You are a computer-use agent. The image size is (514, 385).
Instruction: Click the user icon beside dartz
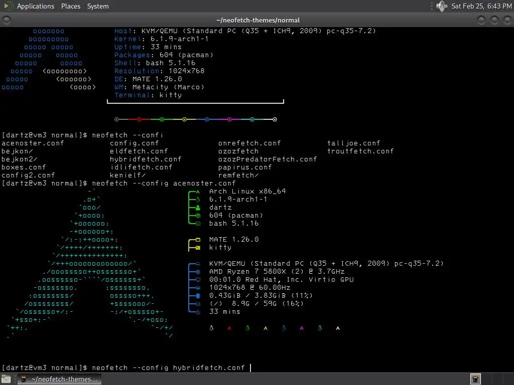pyautogui.click(x=198, y=208)
